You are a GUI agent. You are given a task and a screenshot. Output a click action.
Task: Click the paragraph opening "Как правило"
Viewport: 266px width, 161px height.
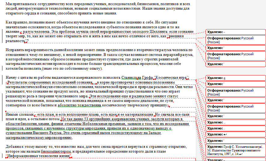[17, 22]
